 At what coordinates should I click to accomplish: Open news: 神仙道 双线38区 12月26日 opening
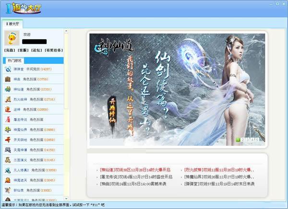coord(135,170)
